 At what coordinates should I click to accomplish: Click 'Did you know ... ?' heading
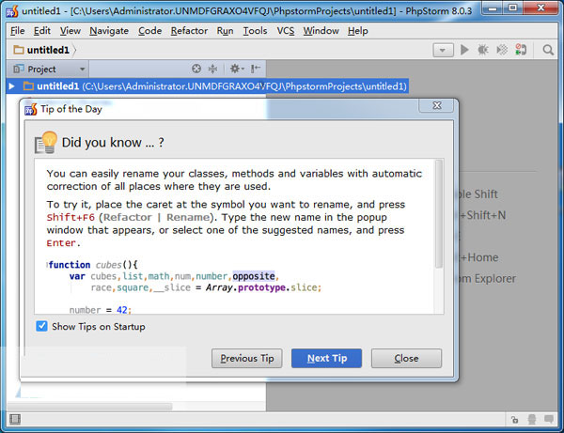(x=113, y=142)
